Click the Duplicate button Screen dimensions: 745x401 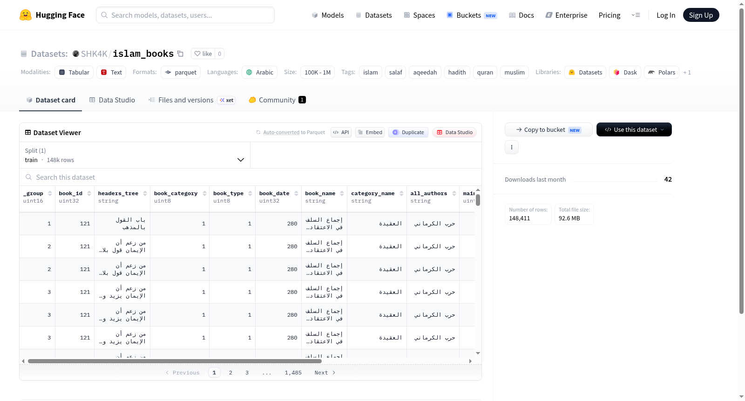[408, 132]
